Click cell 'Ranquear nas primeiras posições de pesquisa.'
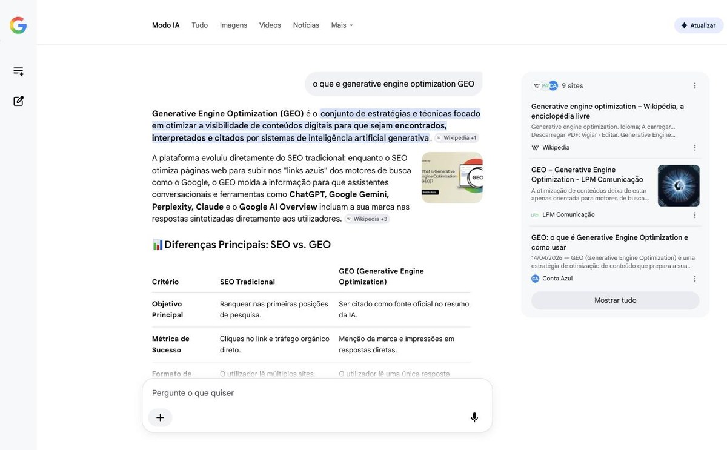The width and height of the screenshot is (727, 450). (274, 309)
